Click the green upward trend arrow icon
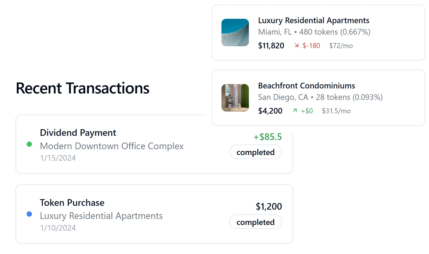This screenshot has width=429, height=254. [295, 111]
